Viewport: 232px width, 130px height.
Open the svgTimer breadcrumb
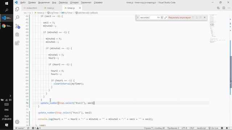[53, 13]
